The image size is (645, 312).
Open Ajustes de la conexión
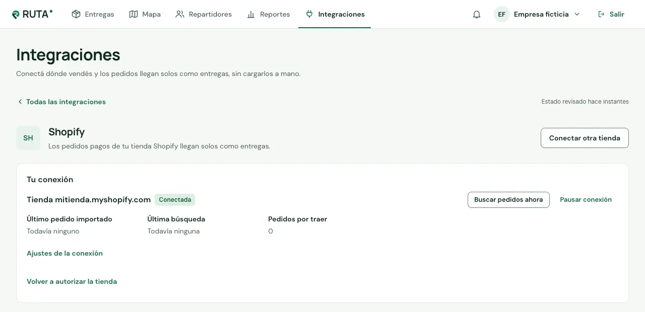[64, 253]
